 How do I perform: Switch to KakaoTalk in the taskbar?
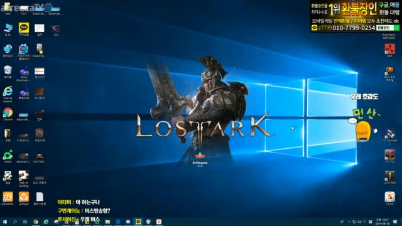(x=138, y=222)
